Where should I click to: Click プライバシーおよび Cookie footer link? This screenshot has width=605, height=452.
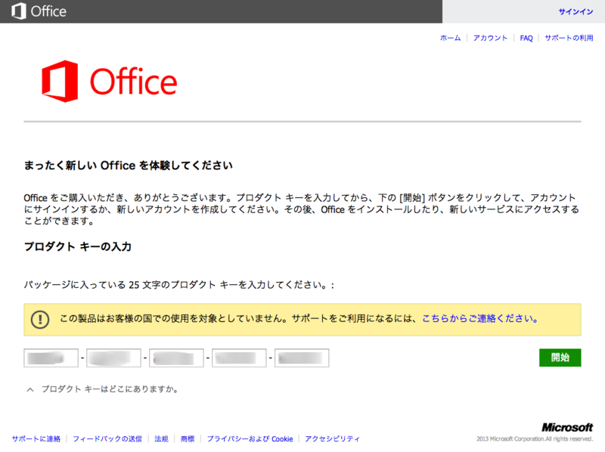250,439
